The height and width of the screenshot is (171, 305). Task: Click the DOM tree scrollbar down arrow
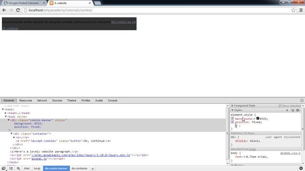point(228,163)
